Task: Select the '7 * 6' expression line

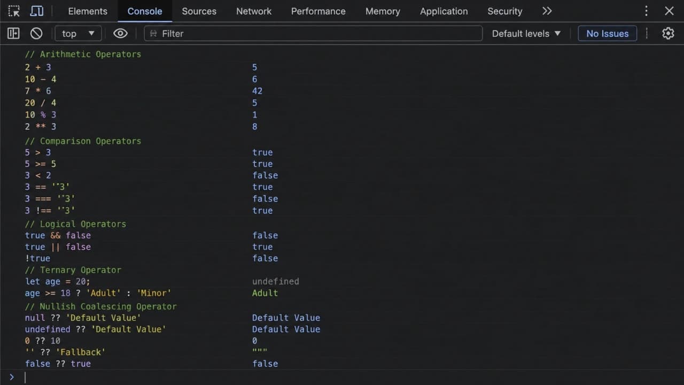Action: (x=38, y=91)
